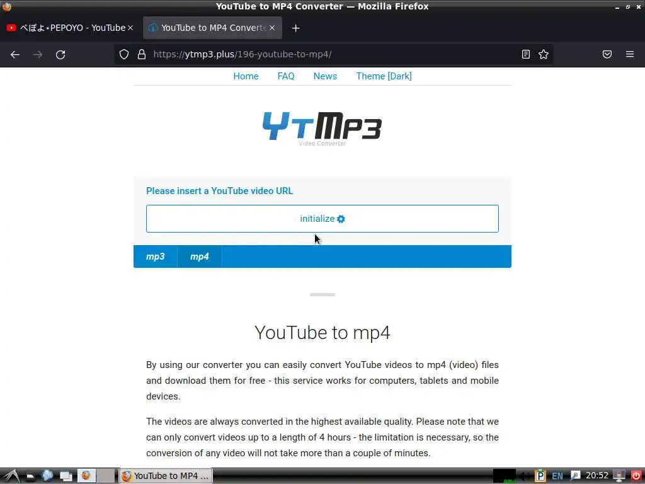Image resolution: width=645 pixels, height=484 pixels.
Task: View site security padlock info
Action: click(142, 54)
